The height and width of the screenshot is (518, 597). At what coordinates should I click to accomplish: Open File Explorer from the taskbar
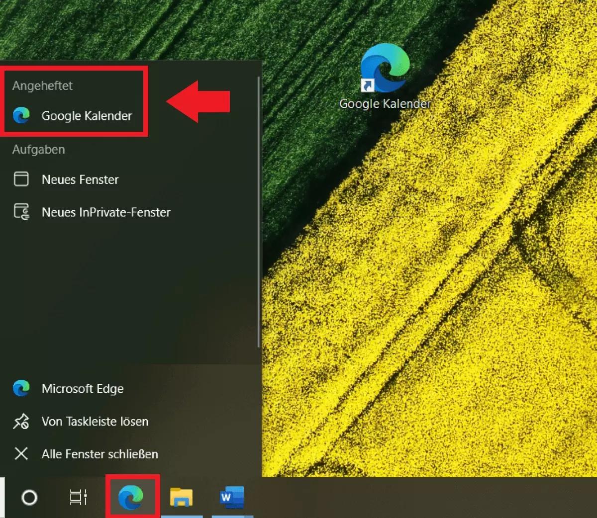[182, 497]
